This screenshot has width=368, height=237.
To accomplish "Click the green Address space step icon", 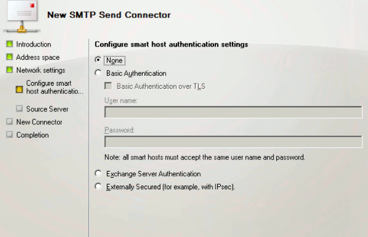I will [x=10, y=57].
